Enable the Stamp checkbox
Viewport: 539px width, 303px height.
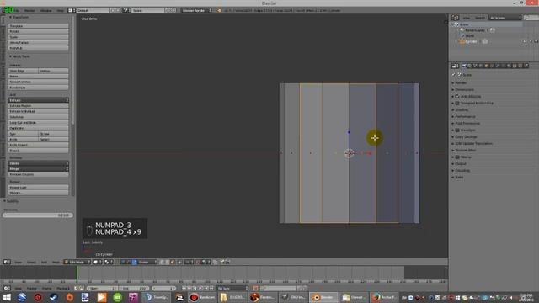point(457,157)
